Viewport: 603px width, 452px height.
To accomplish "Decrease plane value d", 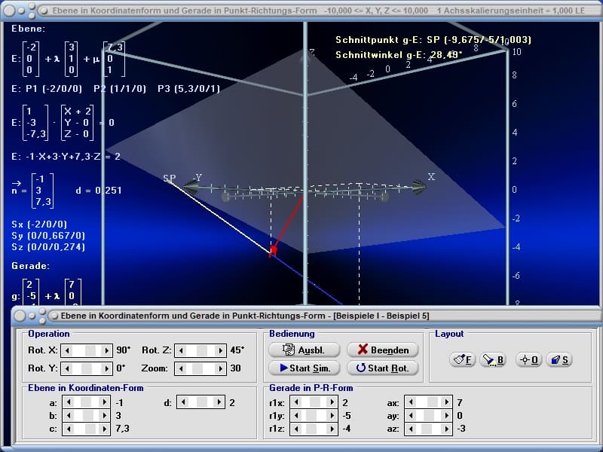I will point(183,402).
